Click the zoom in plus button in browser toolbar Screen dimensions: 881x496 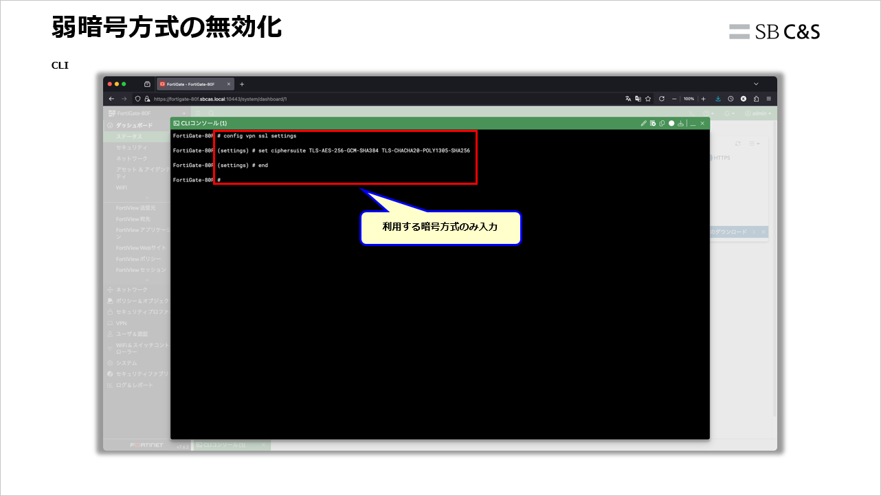[x=703, y=98]
